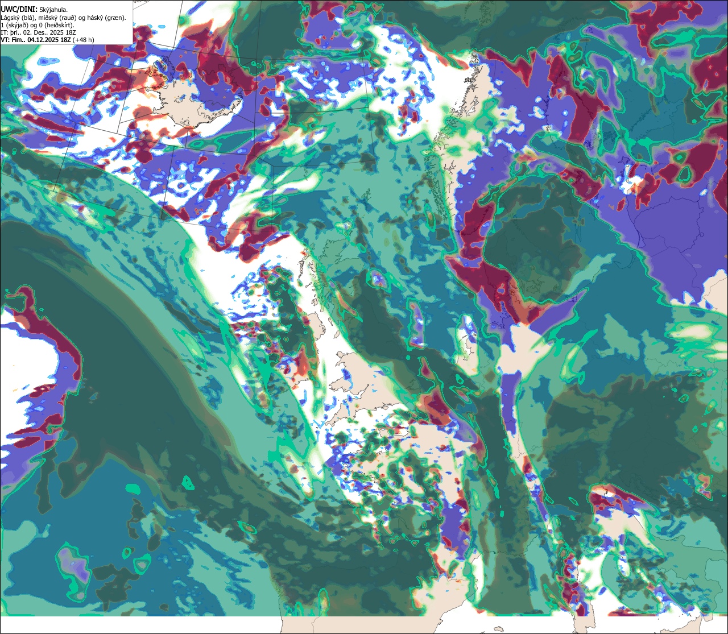728x634 pixels.
Task: Click the 'UWC/DINI: Skýjahula.' title text
Action: tap(34, 10)
